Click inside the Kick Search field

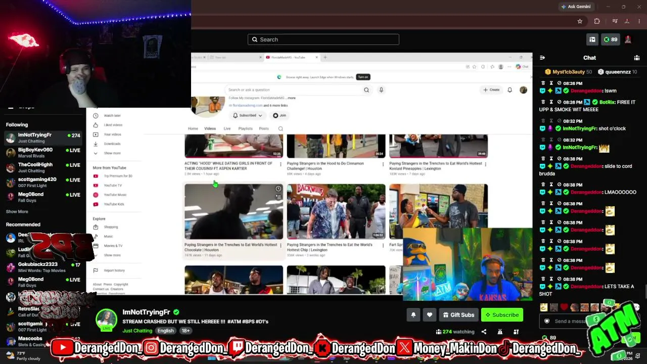point(323,39)
